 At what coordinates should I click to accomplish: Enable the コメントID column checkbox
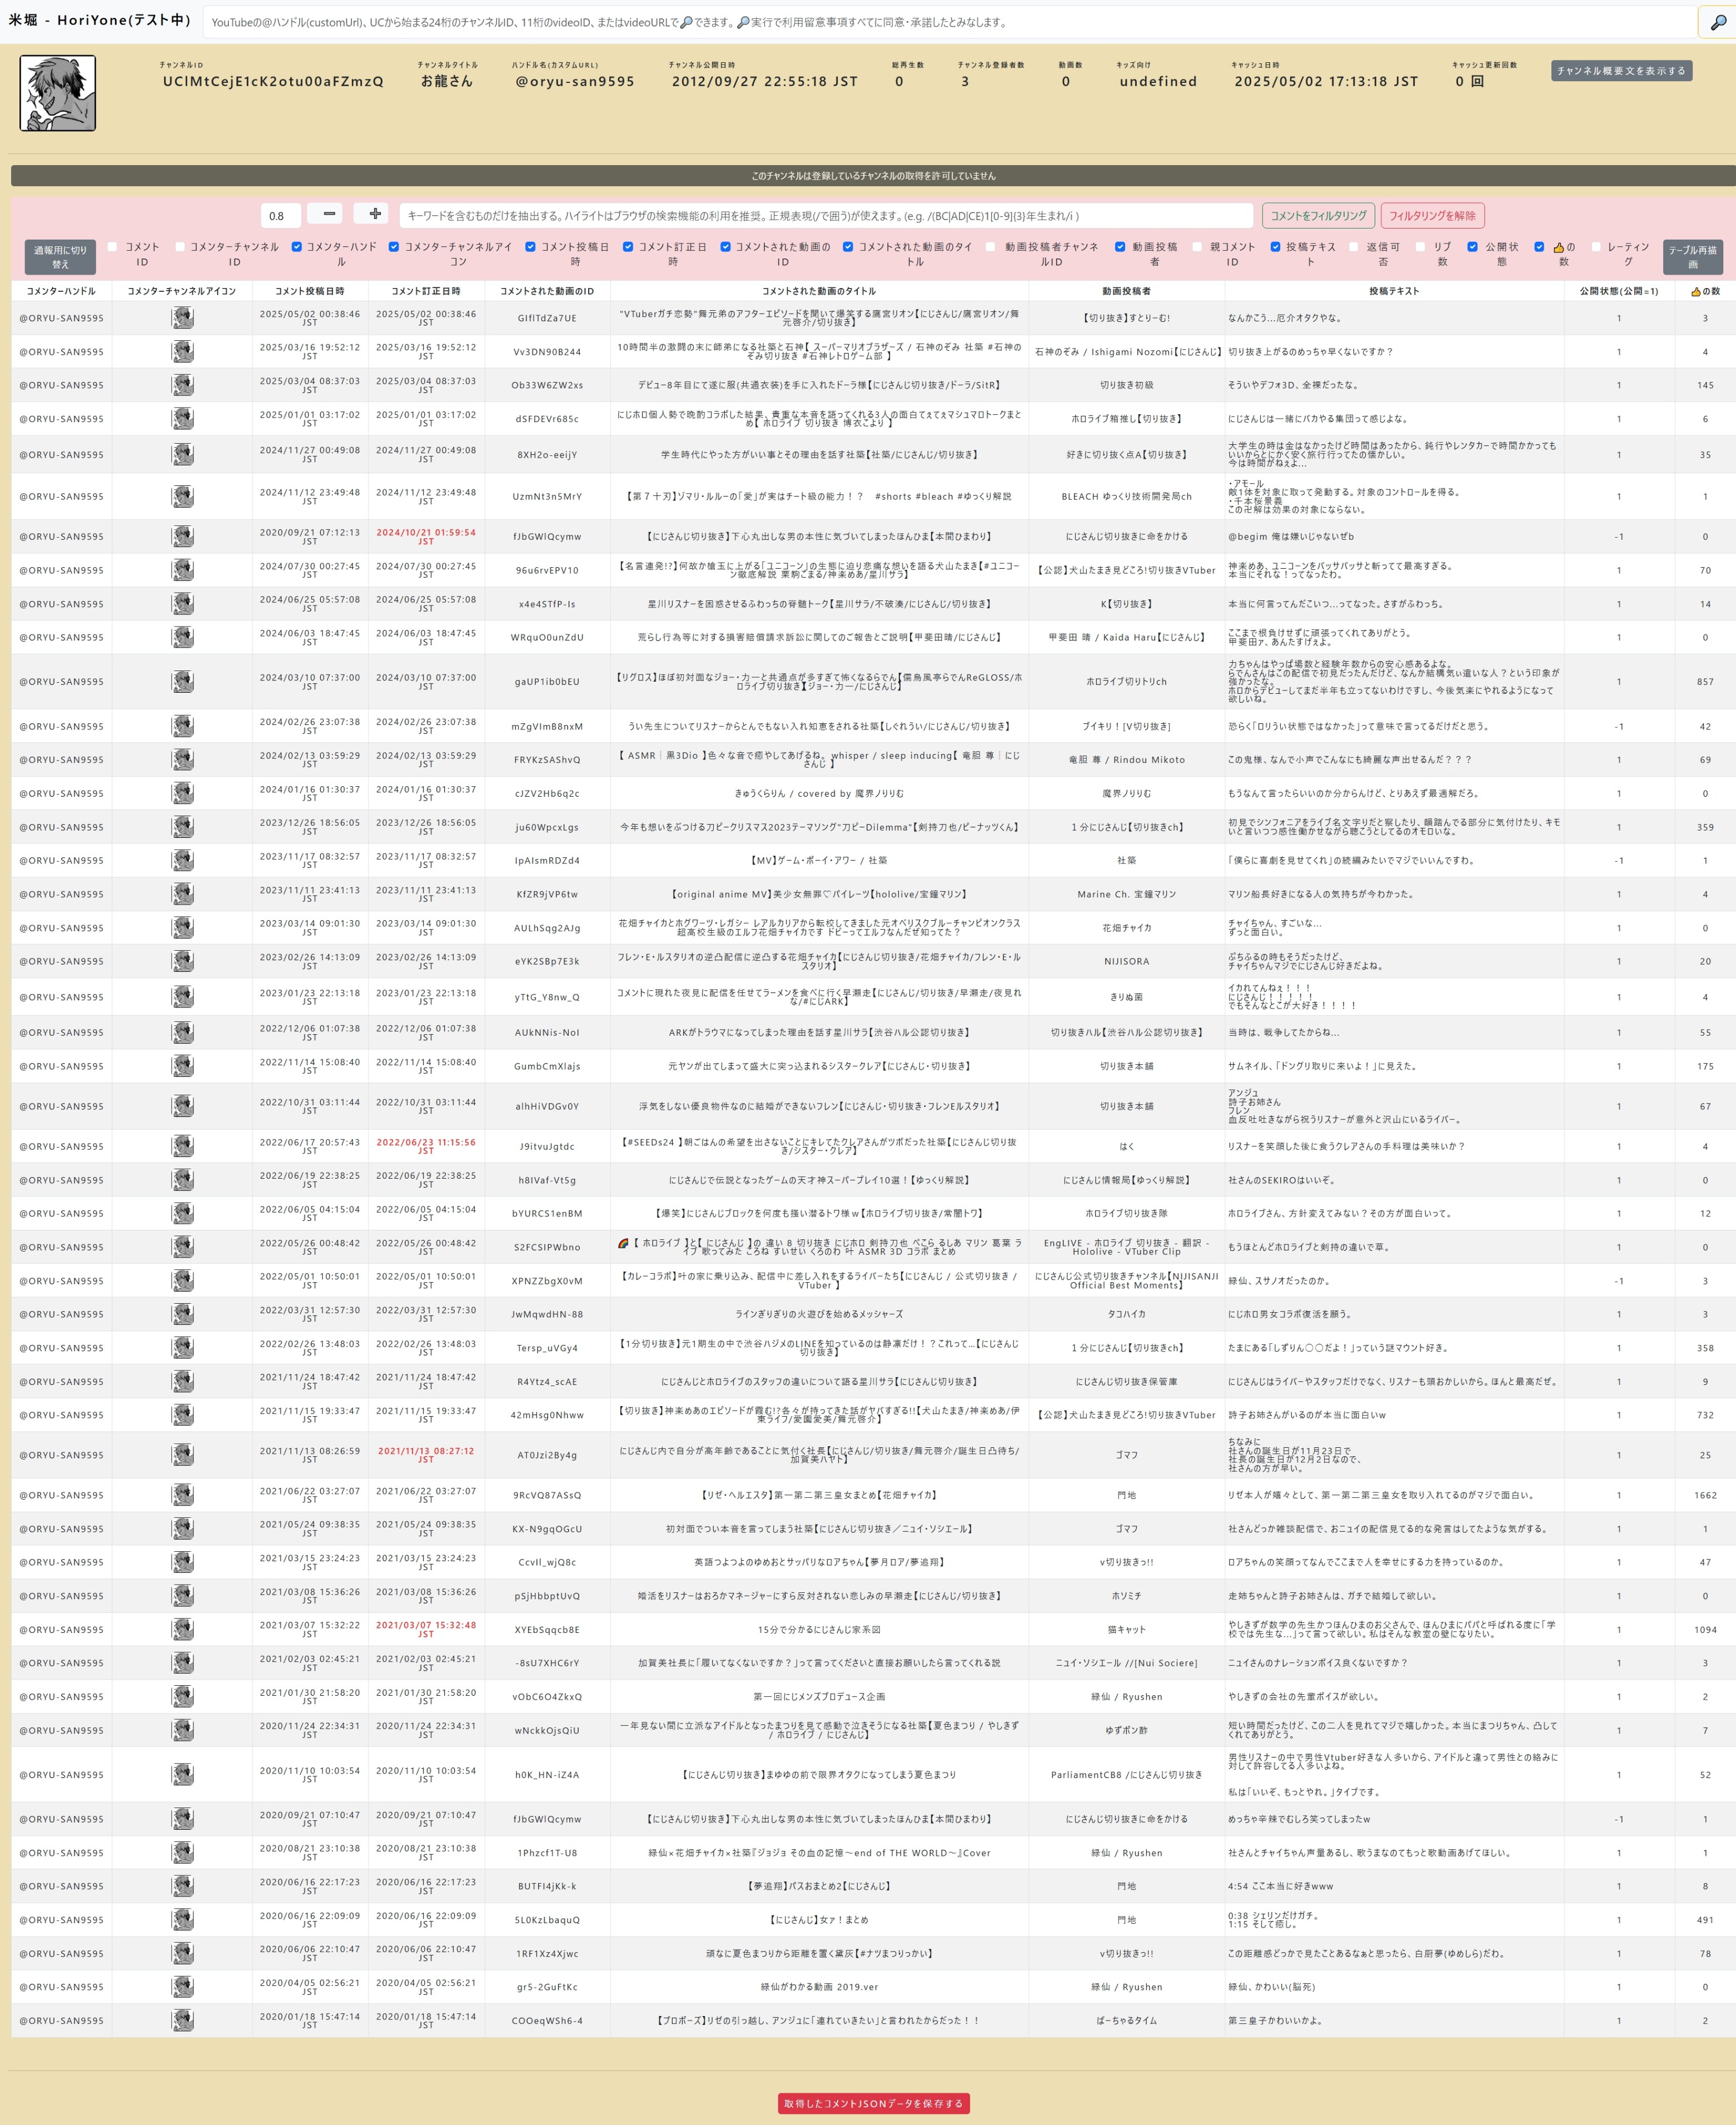tap(112, 247)
